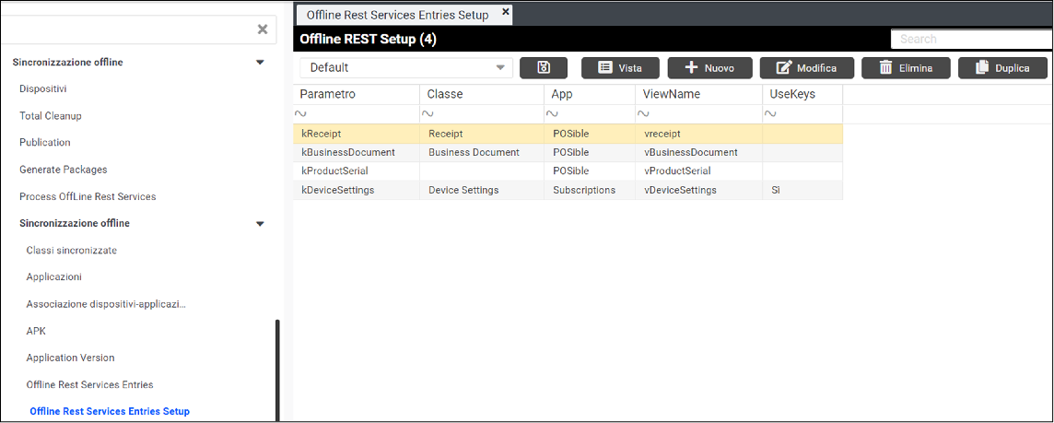Click the Duplica copy button

(1002, 67)
